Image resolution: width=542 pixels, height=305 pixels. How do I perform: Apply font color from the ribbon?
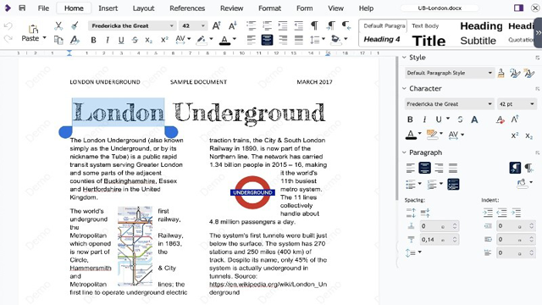224,40
